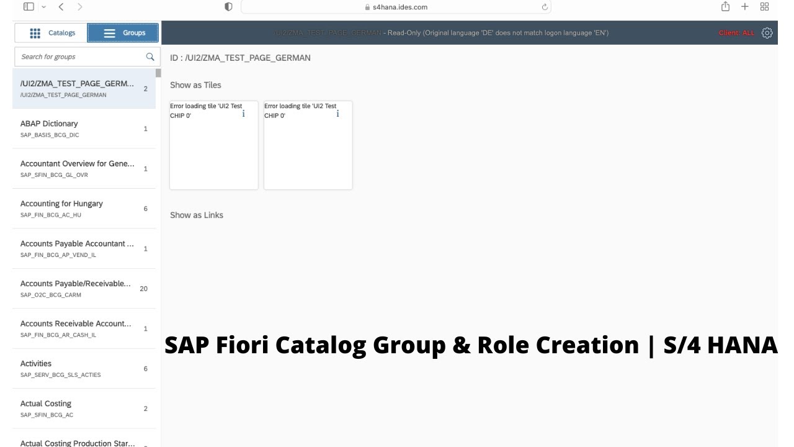Switch to the Catalogs tab
This screenshot has height=447, width=794.
[51, 33]
